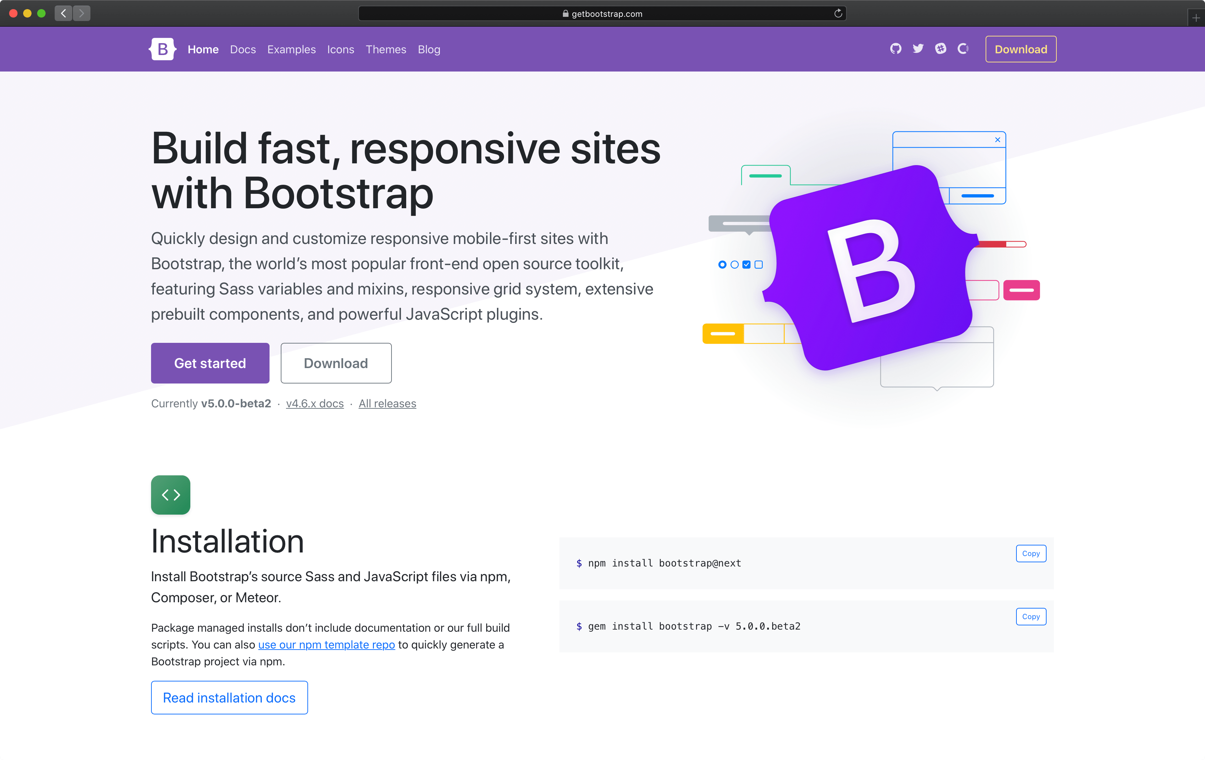Click the 'Get started' button
This screenshot has width=1205, height=760.
coord(210,362)
